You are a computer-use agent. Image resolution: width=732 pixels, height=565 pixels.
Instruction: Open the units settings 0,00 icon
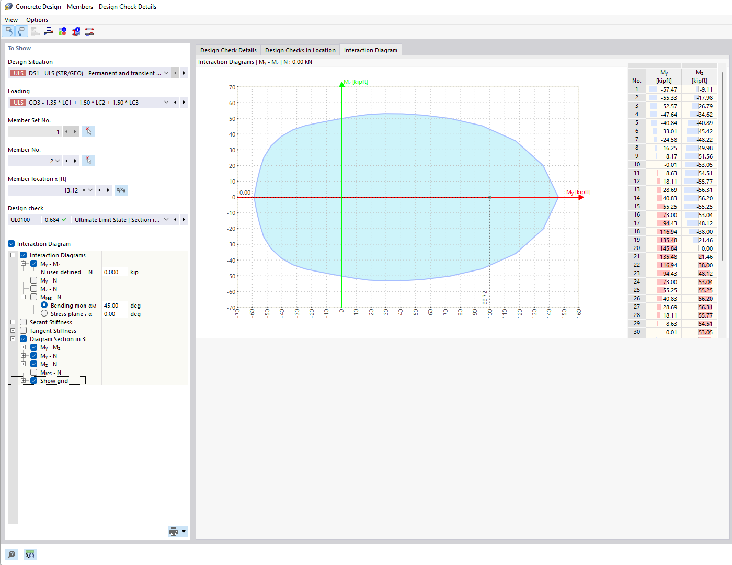[29, 554]
